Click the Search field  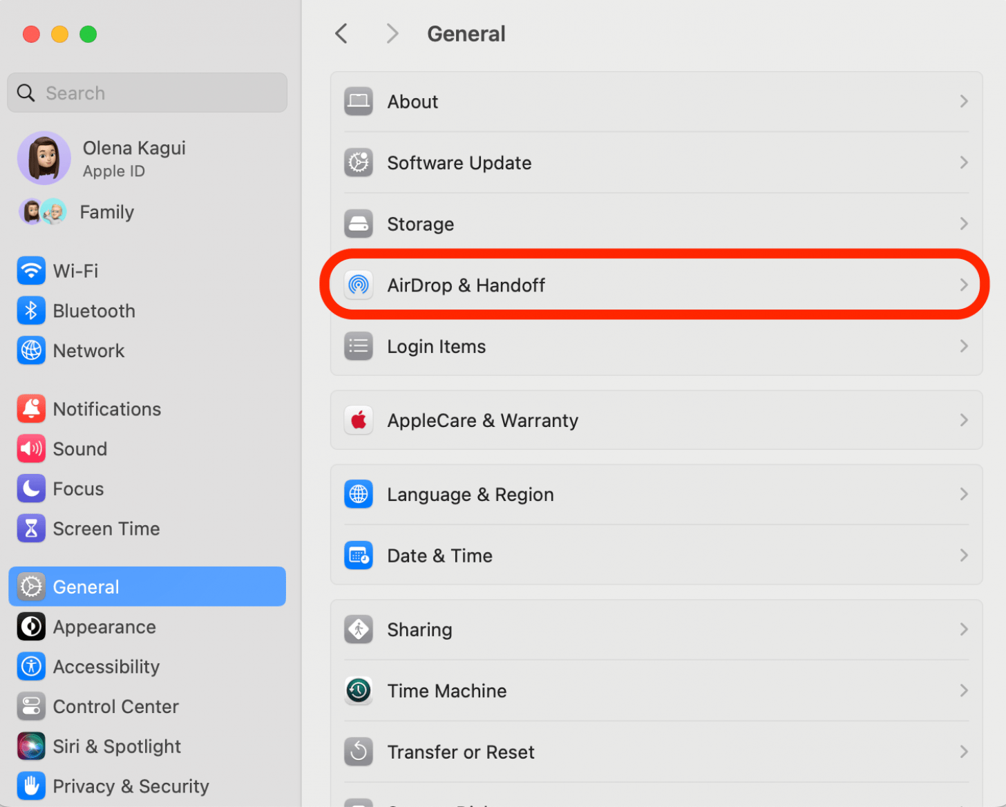click(x=147, y=93)
